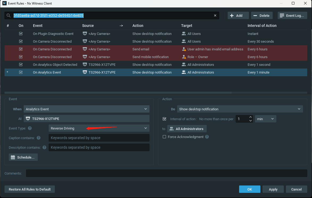
Task: Open the Do action dropdown
Action: pos(240,109)
